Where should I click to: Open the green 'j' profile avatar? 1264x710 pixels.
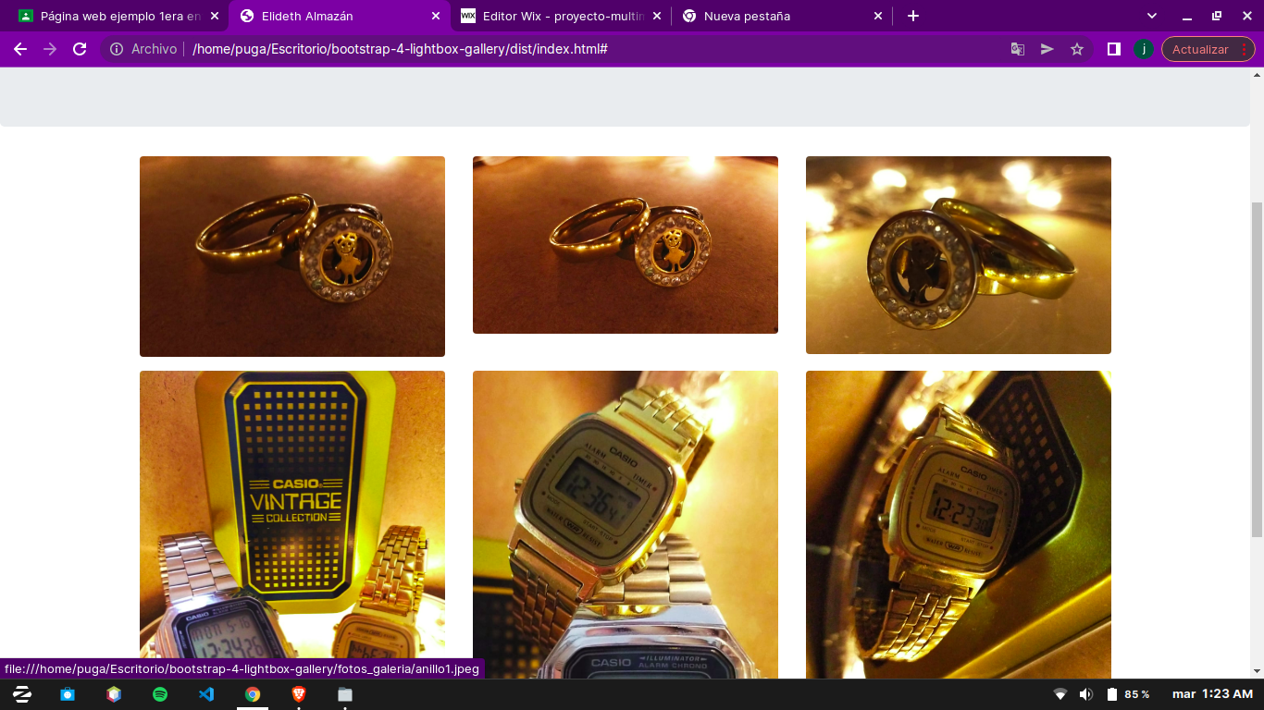click(x=1144, y=49)
